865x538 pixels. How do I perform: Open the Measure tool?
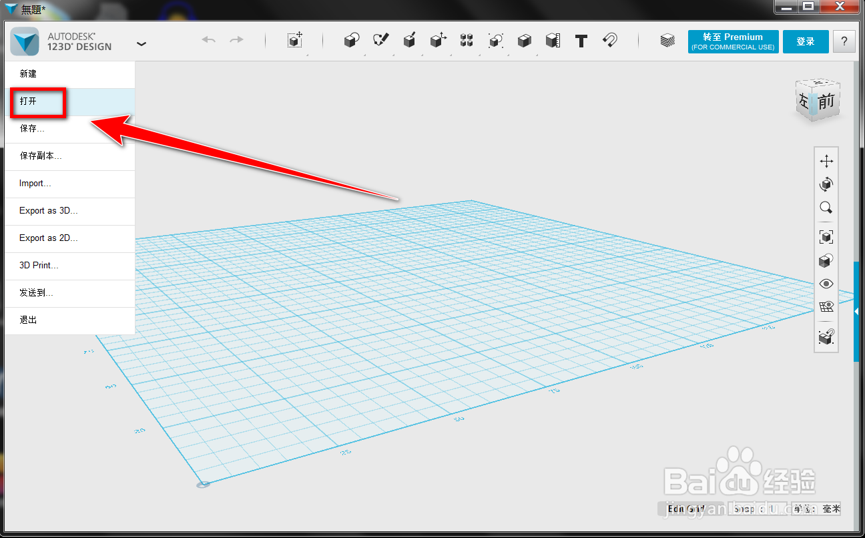553,41
